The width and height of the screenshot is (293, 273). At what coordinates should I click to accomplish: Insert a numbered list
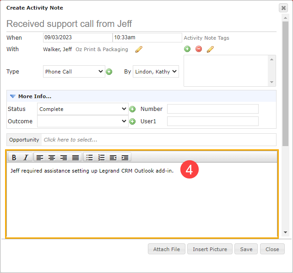click(102, 157)
